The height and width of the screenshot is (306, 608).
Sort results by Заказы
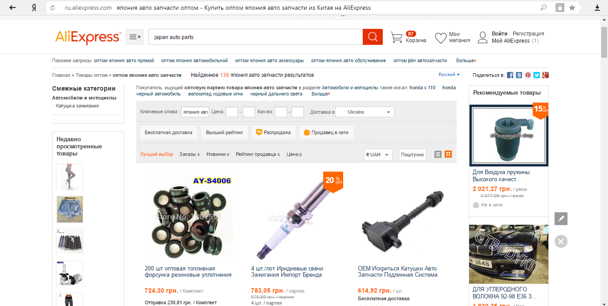point(190,155)
